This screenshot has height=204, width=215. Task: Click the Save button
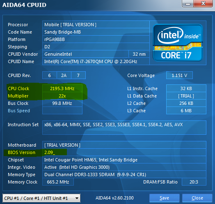click(164, 198)
